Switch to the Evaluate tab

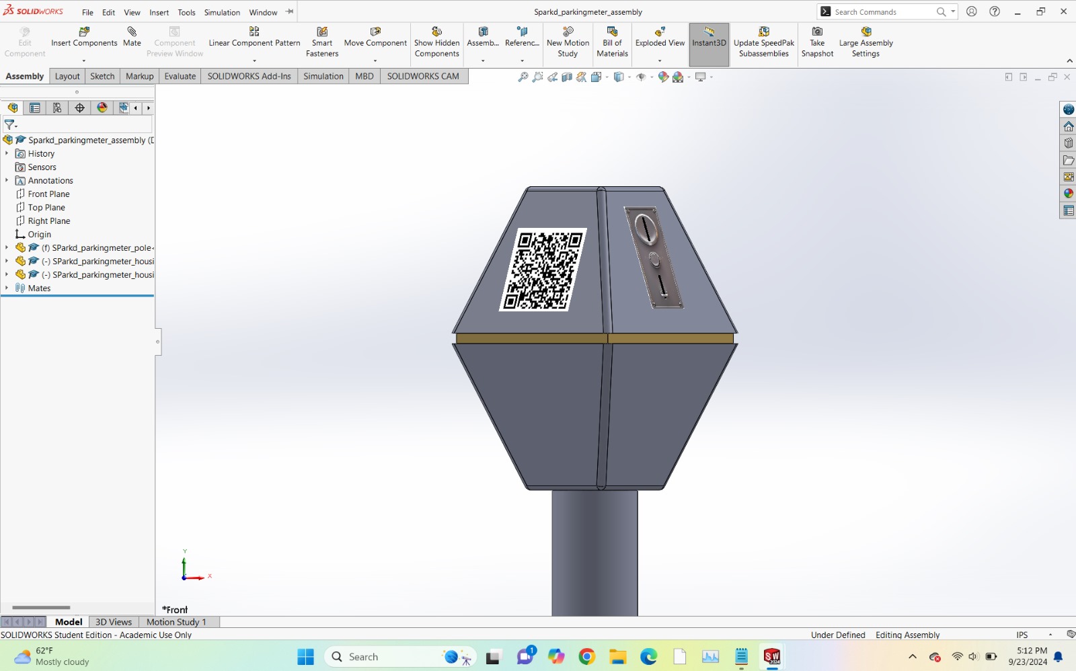click(x=180, y=76)
